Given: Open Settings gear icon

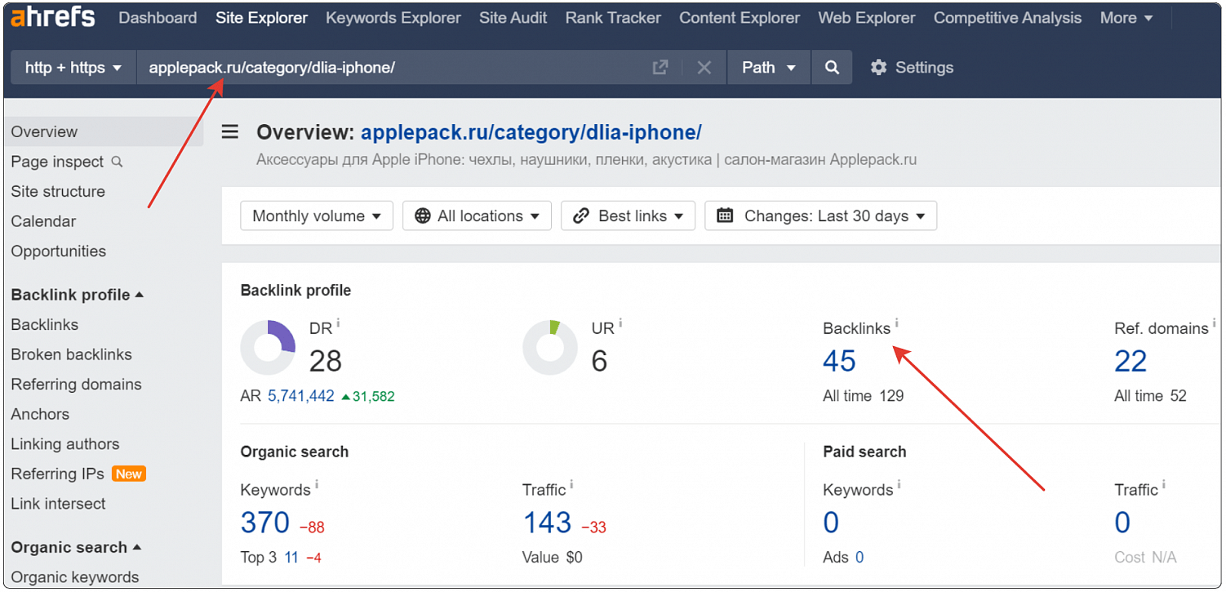Looking at the screenshot, I should point(878,68).
